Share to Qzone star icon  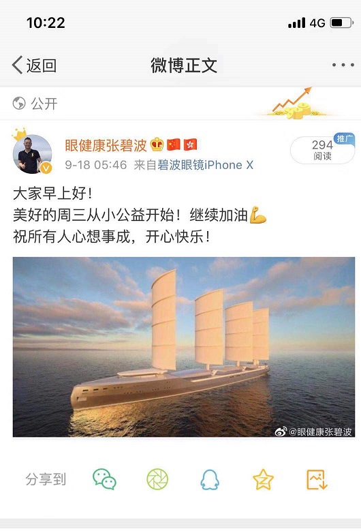263,479
